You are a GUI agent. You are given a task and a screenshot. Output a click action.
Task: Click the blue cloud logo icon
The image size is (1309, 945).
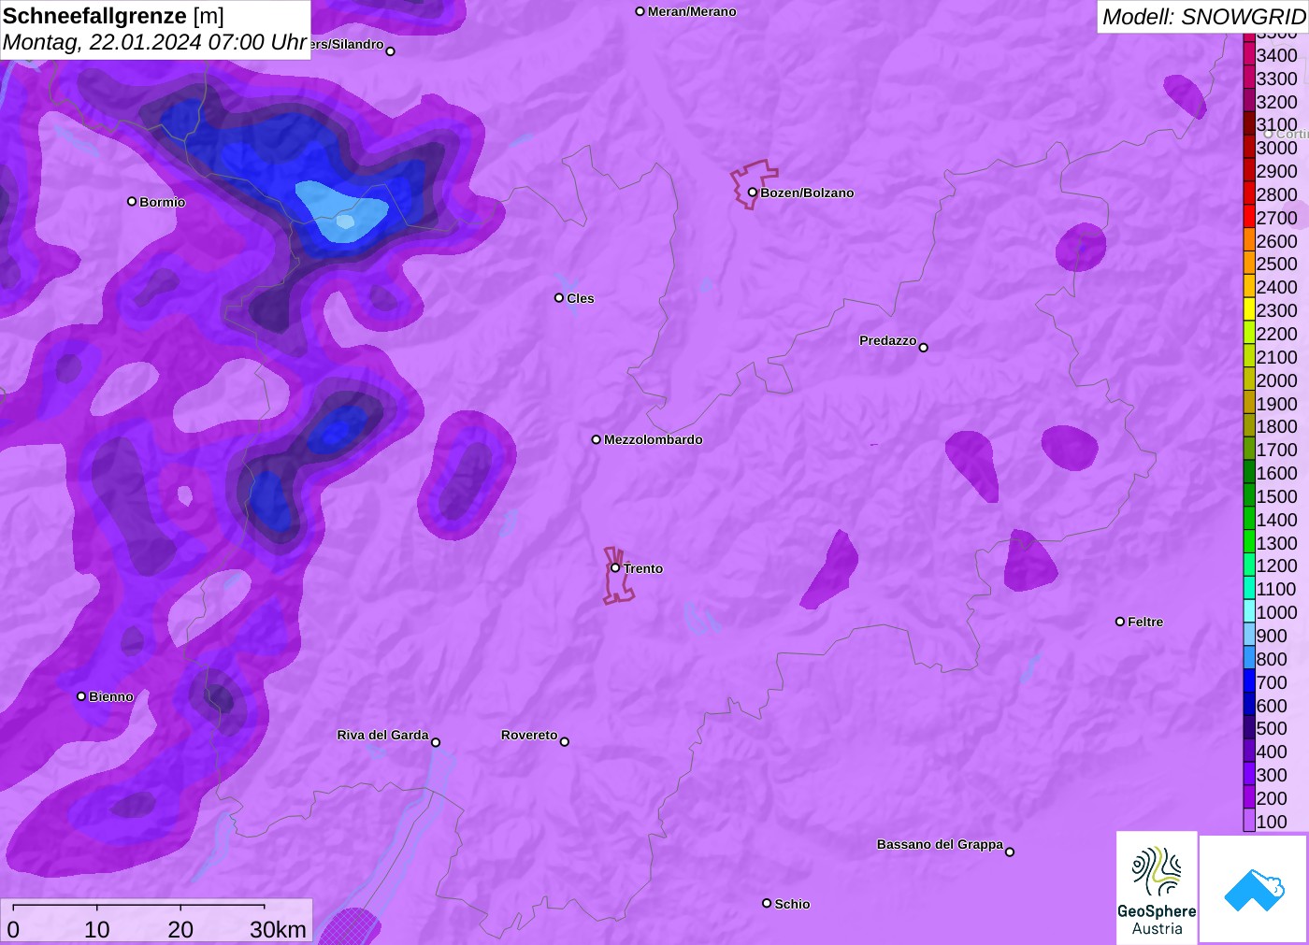tap(1254, 890)
